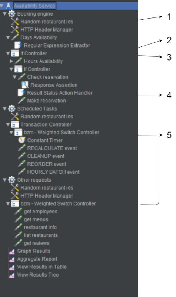Click the RECALCULATE event sampler icon
This screenshot has height=297, width=176.
[x=22, y=148]
